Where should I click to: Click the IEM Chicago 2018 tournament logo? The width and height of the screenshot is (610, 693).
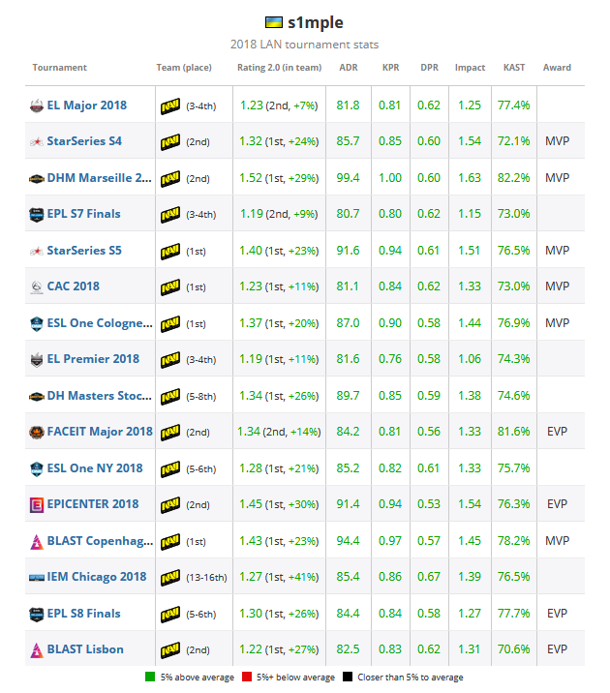pyautogui.click(x=37, y=578)
